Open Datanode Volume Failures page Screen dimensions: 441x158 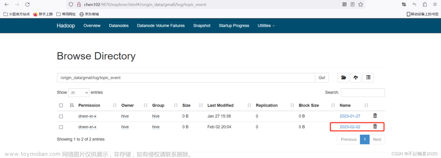tap(161, 25)
